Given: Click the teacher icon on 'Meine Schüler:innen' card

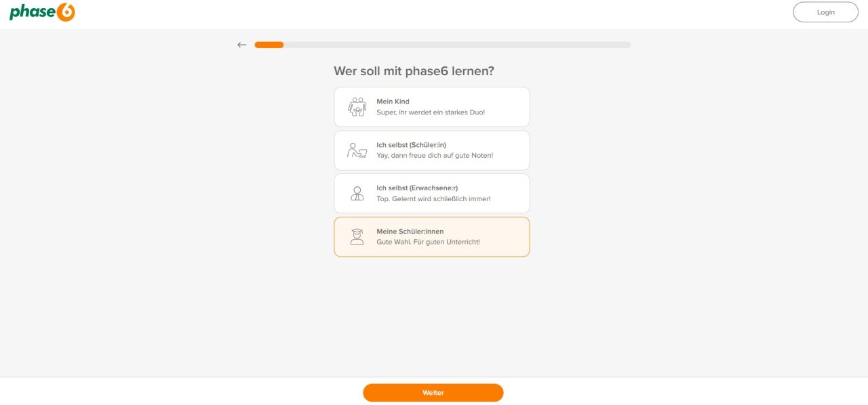Looking at the screenshot, I should pyautogui.click(x=356, y=236).
